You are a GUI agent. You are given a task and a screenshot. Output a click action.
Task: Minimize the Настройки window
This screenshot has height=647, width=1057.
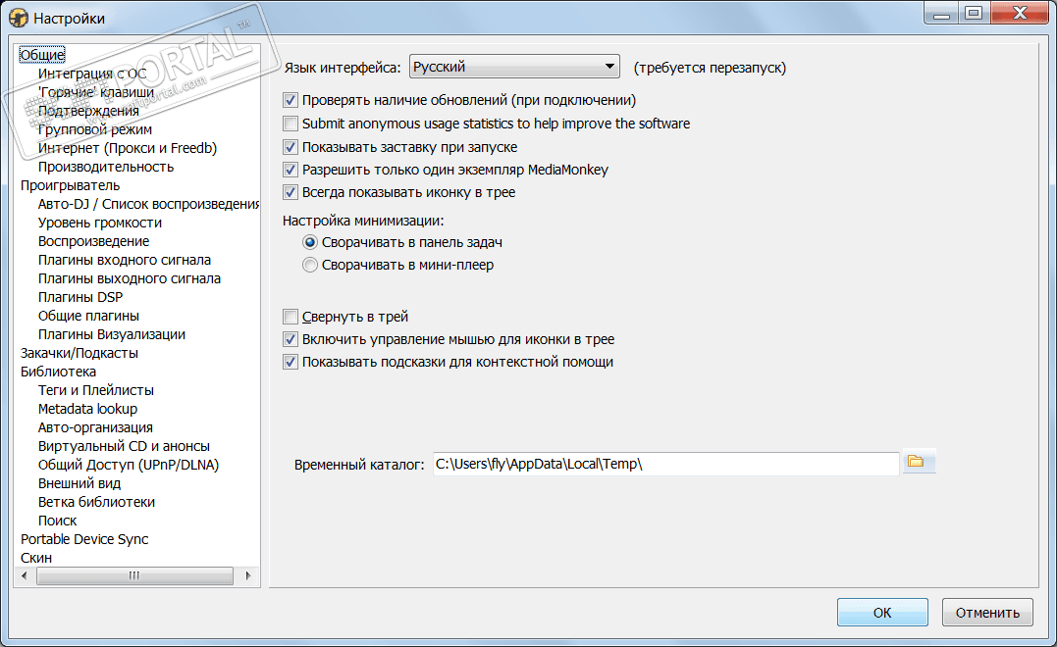pos(942,13)
